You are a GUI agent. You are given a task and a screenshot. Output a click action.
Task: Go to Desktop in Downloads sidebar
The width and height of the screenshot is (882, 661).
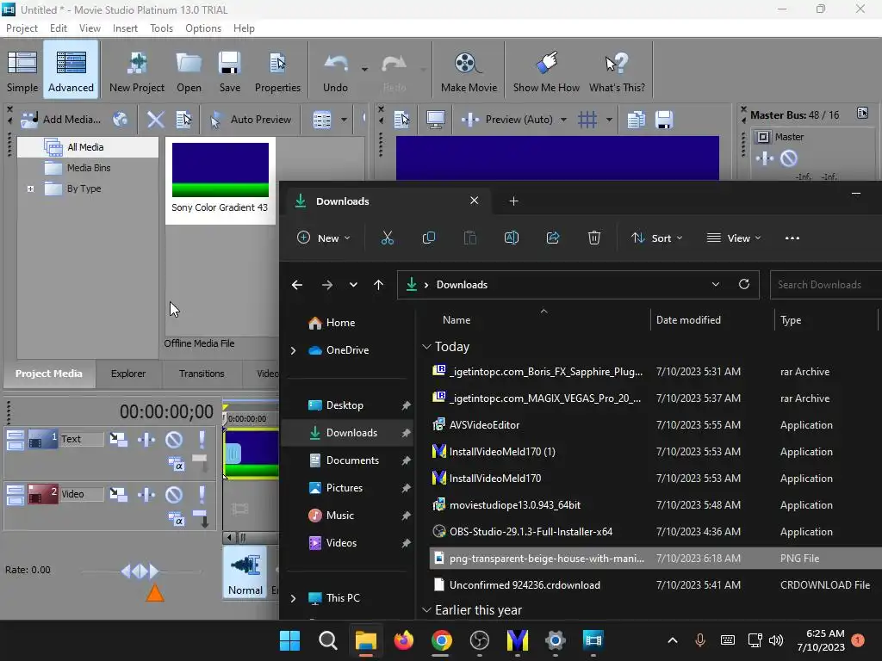click(345, 405)
